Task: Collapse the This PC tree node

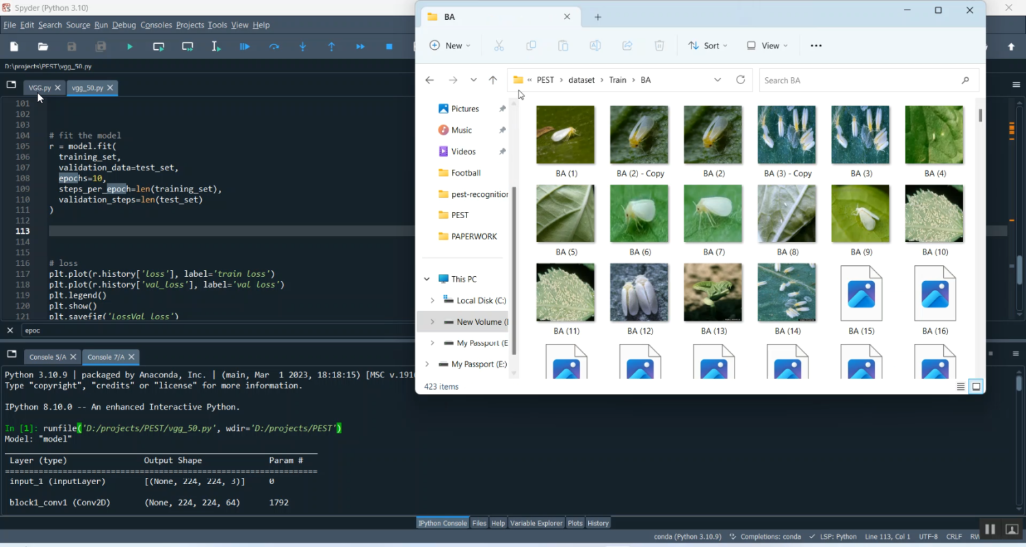Action: click(x=427, y=279)
